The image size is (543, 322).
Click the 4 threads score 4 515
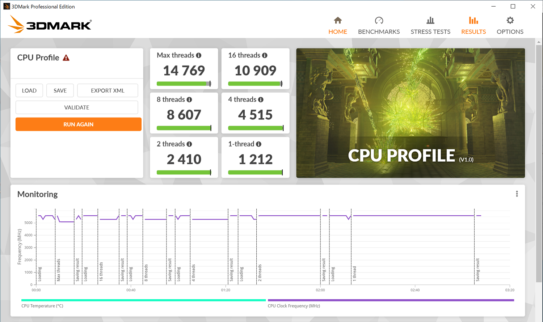tap(255, 115)
